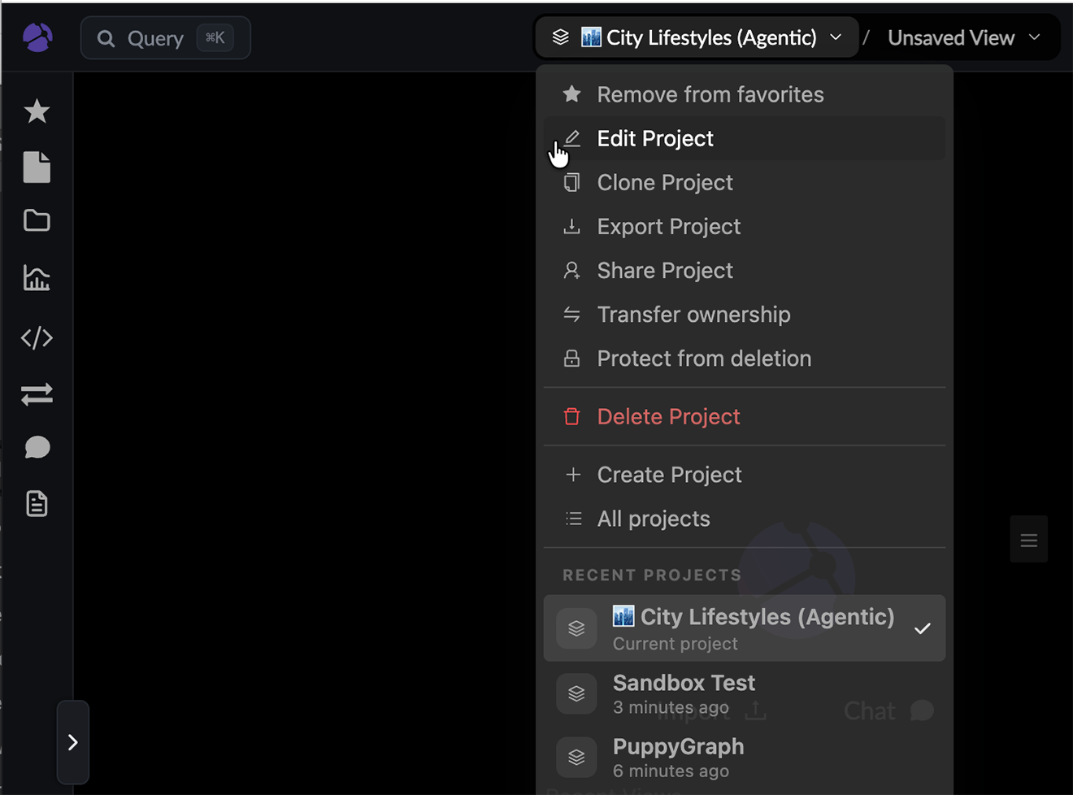The height and width of the screenshot is (795, 1073).
Task: Open the app logo home icon
Action: click(x=37, y=37)
